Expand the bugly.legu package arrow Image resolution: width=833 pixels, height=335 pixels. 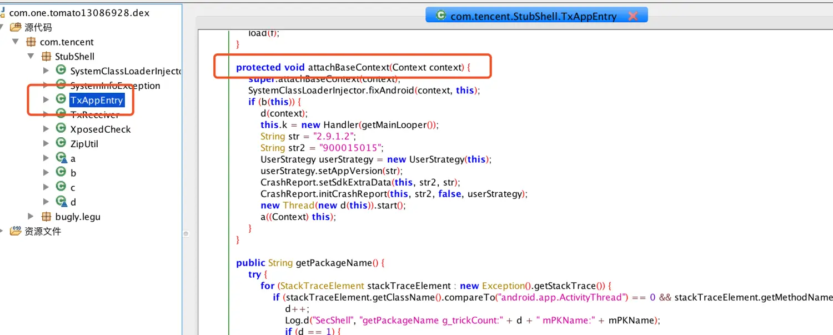31,216
